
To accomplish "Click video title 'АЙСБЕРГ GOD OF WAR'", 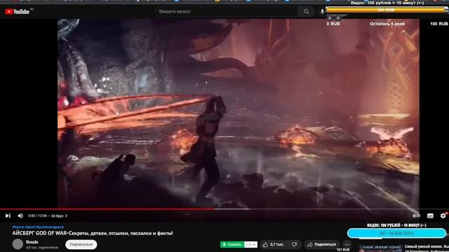I will (93, 233).
